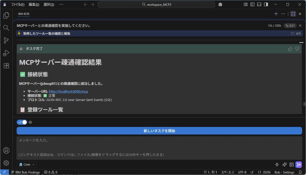The image size is (306, 175).
Task: Toggle the primary side bar layout icon
Action: click(x=252, y=5)
